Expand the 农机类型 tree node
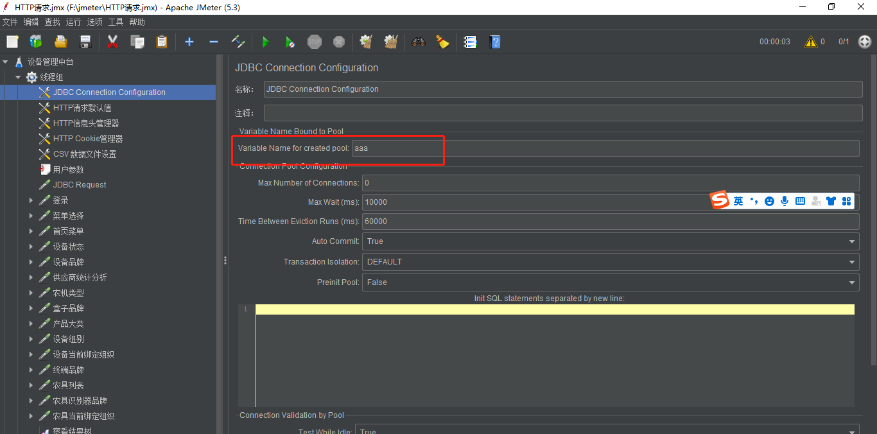 click(31, 293)
